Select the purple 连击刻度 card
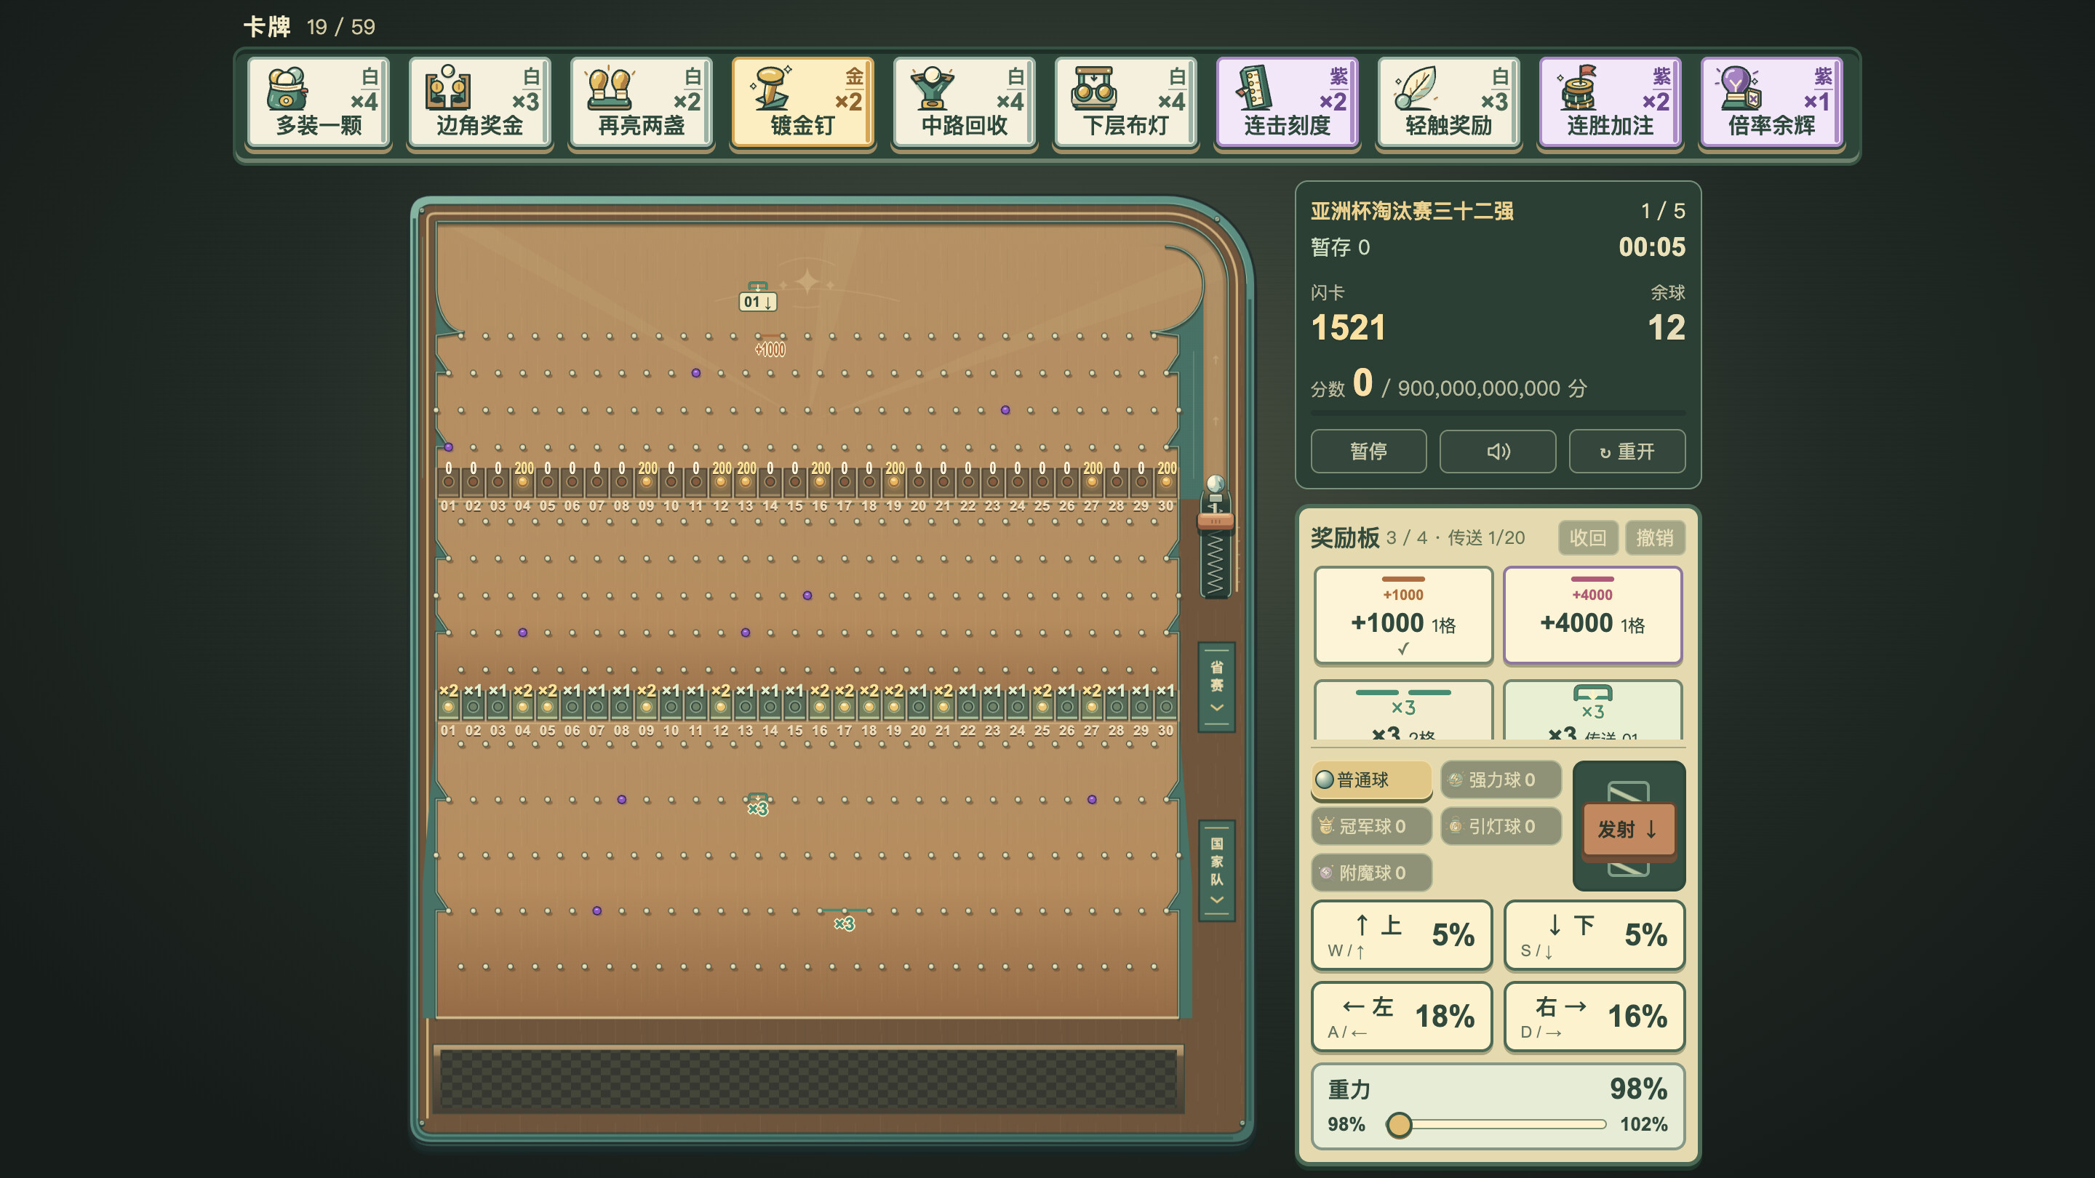The height and width of the screenshot is (1178, 2095). tap(1288, 103)
